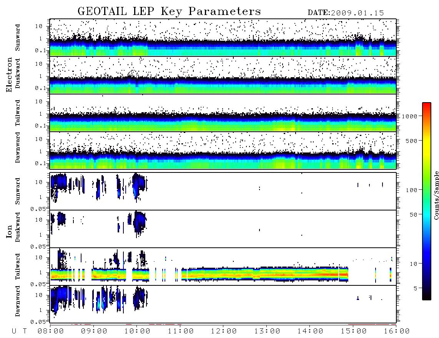This screenshot has height=338, width=439.
Task: Click the 12:00 time tick label
Action: click(x=224, y=331)
